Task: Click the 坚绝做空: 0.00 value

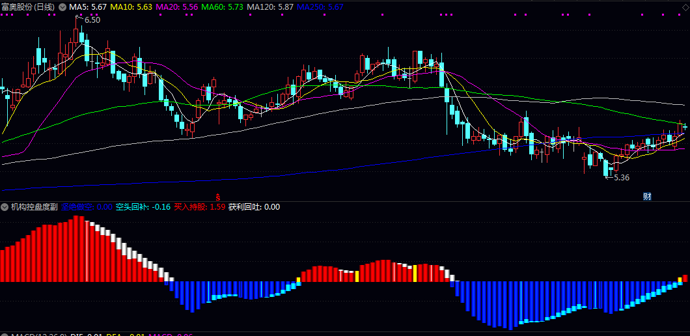Action: point(87,207)
